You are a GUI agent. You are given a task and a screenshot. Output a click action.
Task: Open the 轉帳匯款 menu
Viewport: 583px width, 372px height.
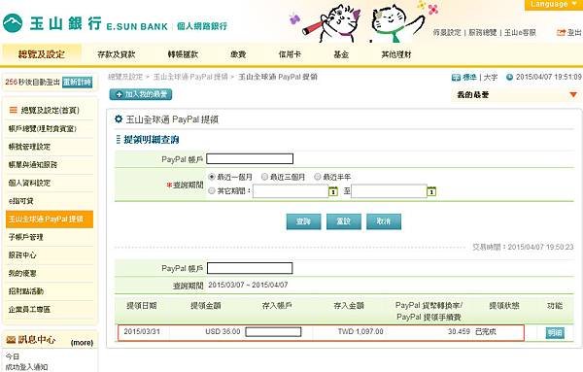click(183, 54)
